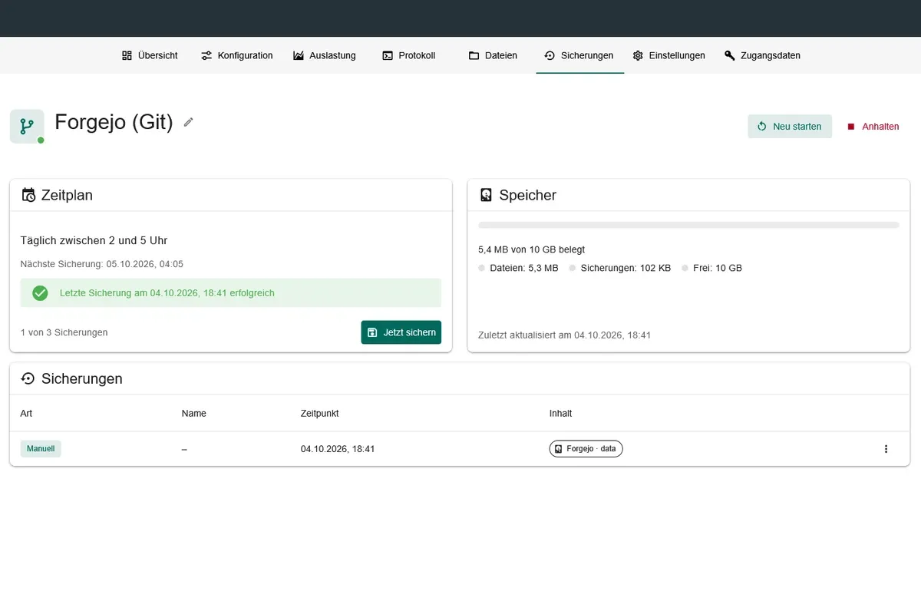This screenshot has width=921, height=614.
Task: Click the Speicher disk icon
Action: [x=486, y=195]
